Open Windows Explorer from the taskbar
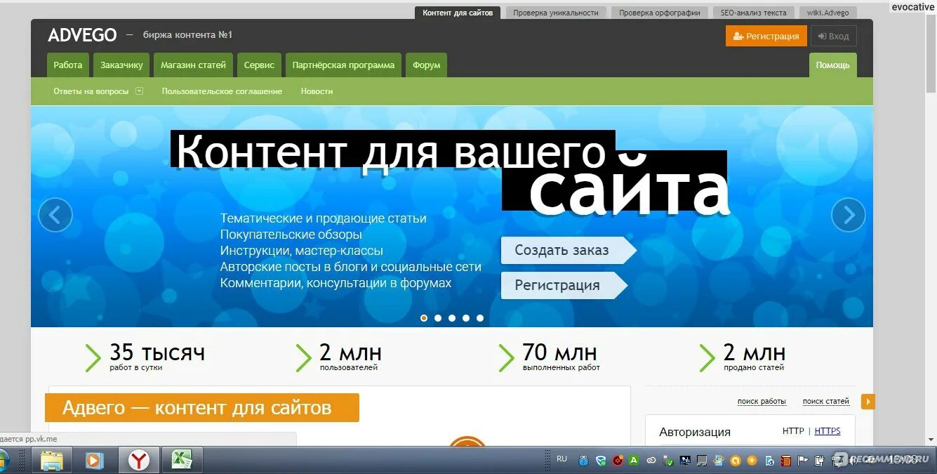The width and height of the screenshot is (937, 474). click(52, 460)
